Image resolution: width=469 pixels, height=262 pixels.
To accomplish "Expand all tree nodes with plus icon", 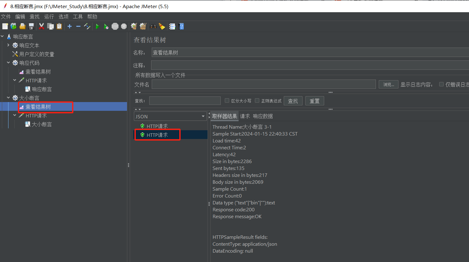I will tap(70, 26).
